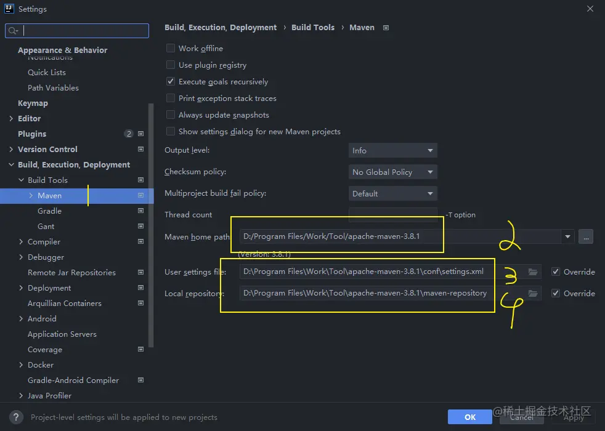Toggle Show settings dialog for new Maven projects
Viewport: 605px width, 431px height.
coord(171,132)
